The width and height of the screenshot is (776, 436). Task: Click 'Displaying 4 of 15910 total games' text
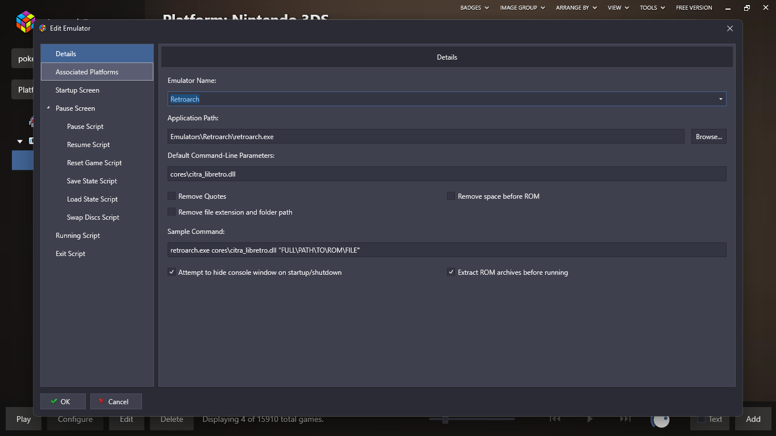pos(263,419)
